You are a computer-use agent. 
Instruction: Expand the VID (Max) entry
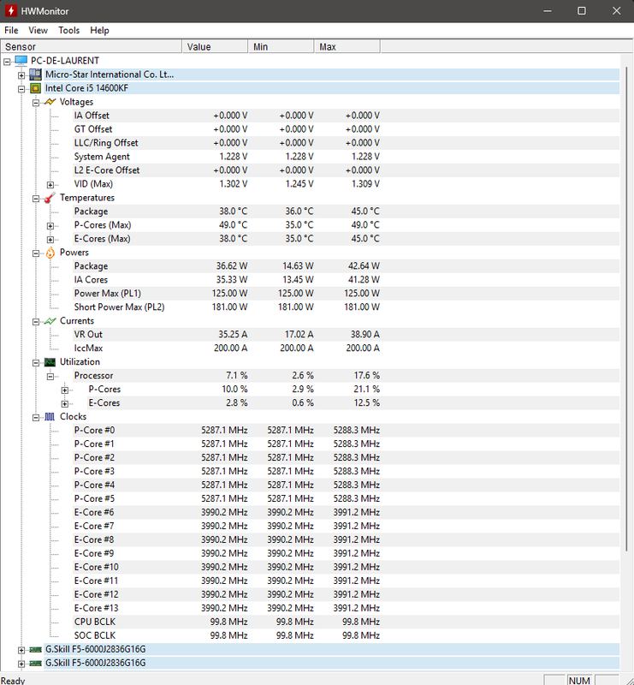[x=50, y=185]
